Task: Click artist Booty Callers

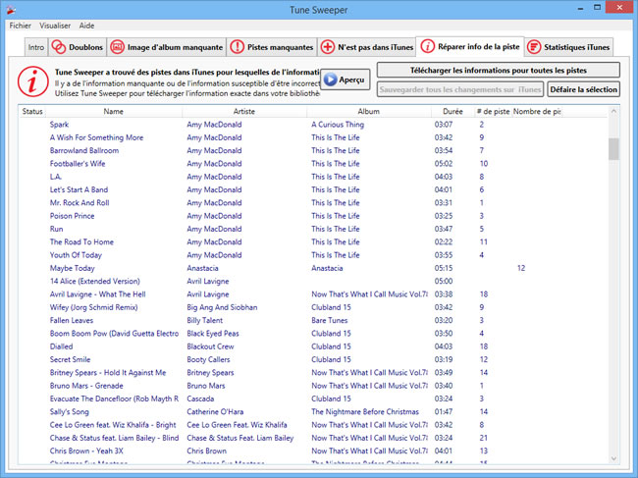Action: 208,359
